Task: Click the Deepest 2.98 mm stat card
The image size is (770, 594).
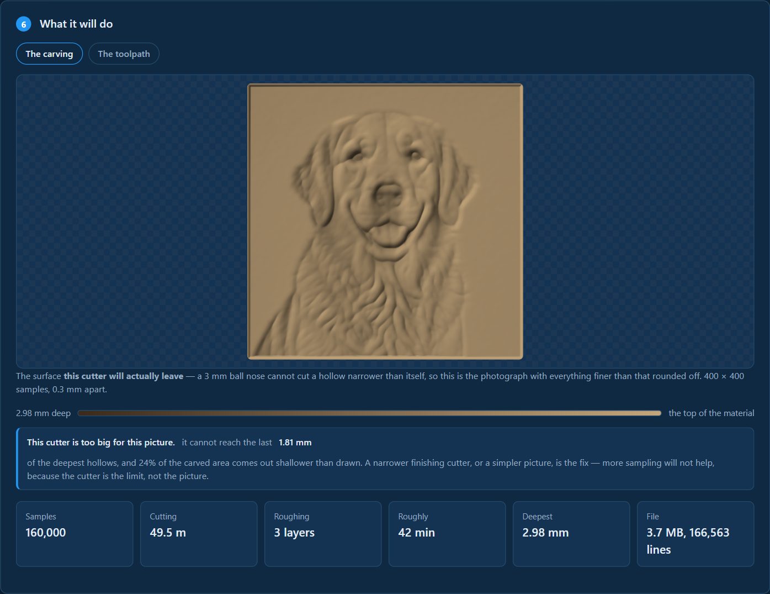Action: (571, 534)
